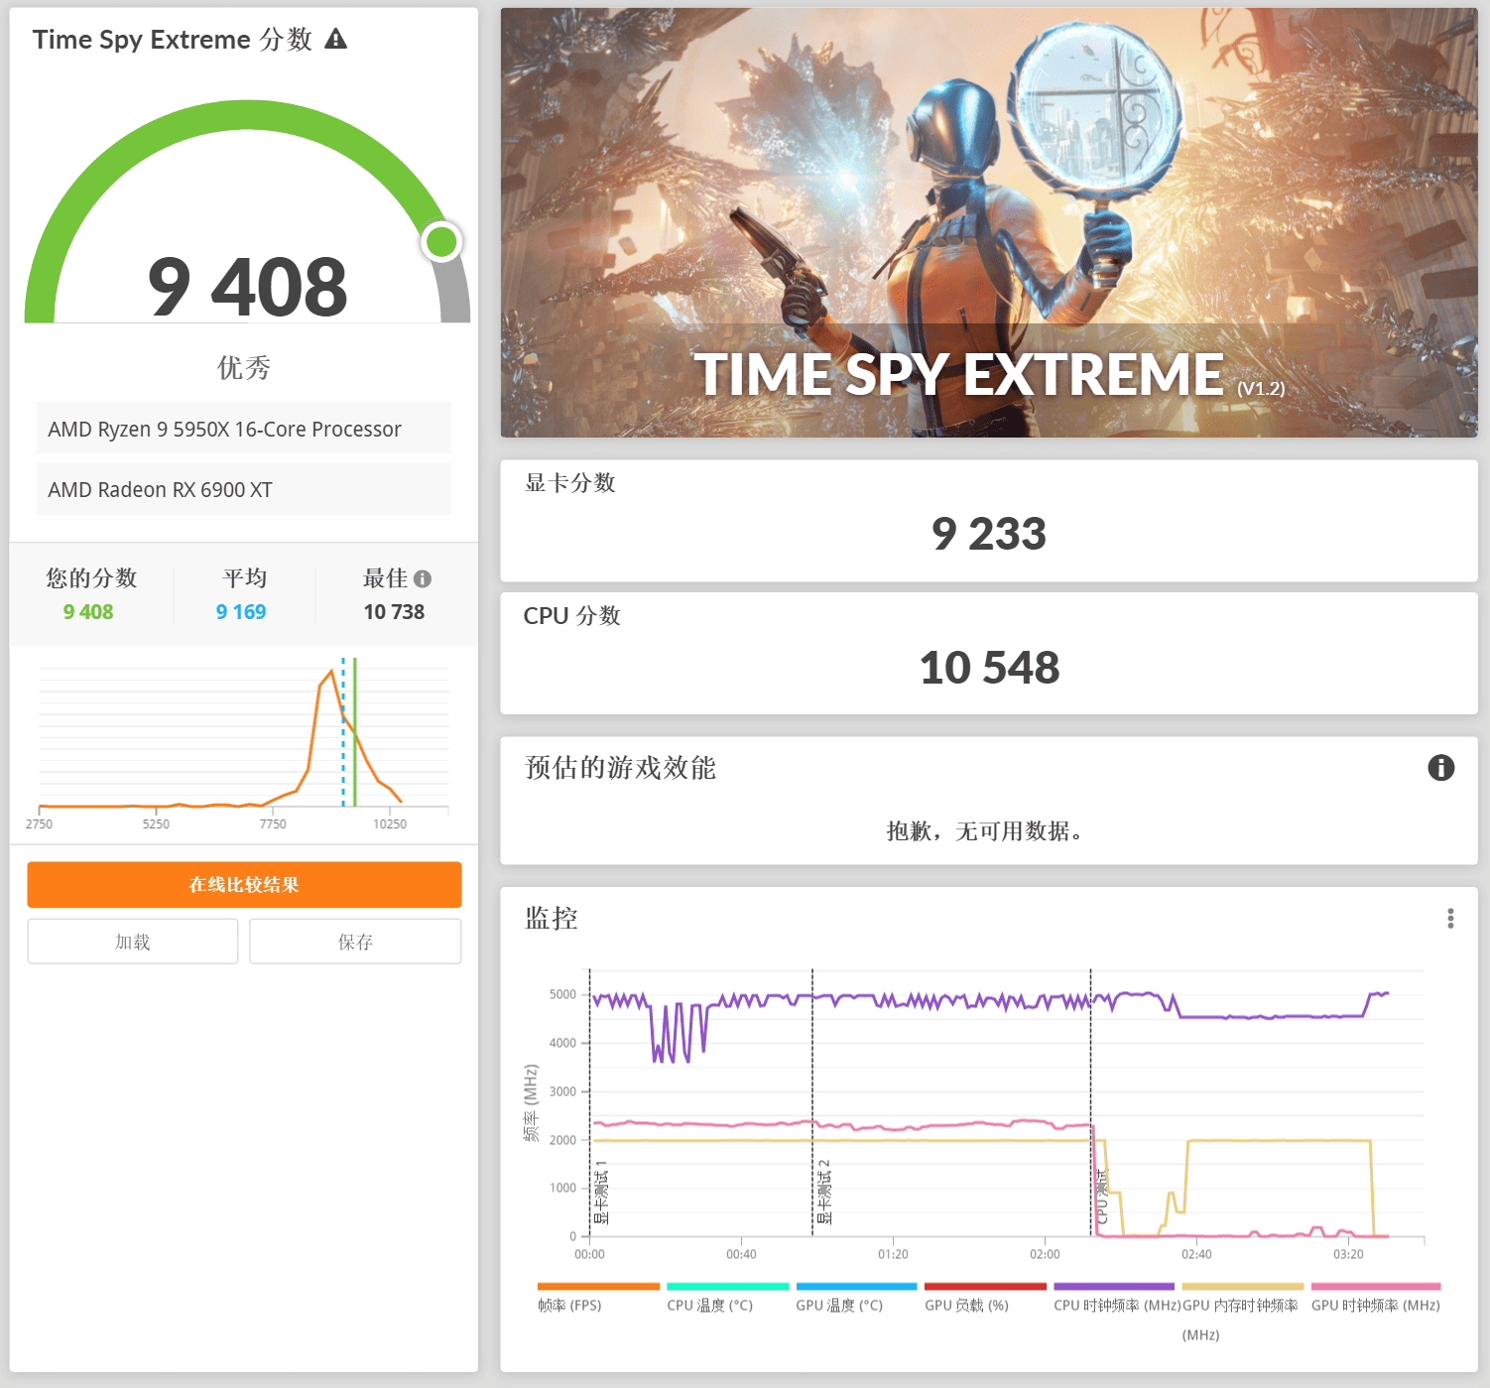Click the Time Spy Extreme banner image
The height and width of the screenshot is (1388, 1490).
989,222
